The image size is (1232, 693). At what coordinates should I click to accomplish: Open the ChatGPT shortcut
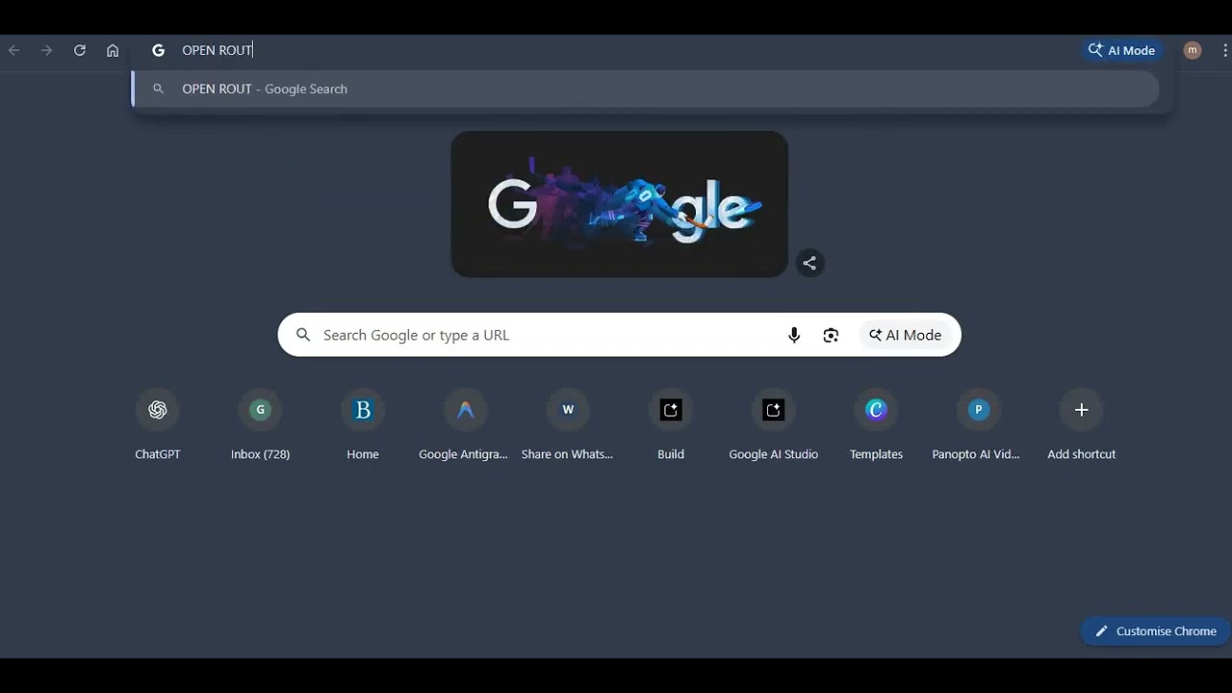tap(158, 424)
